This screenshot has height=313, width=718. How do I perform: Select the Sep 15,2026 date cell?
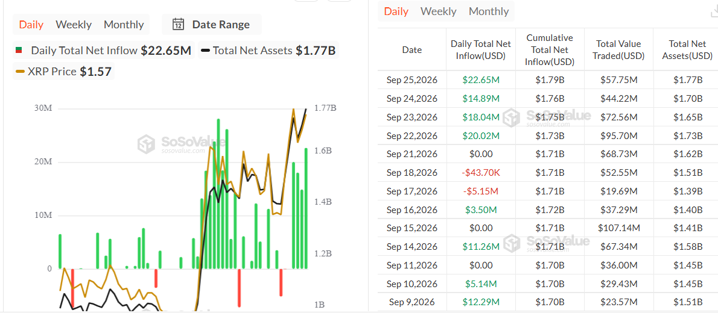point(412,228)
